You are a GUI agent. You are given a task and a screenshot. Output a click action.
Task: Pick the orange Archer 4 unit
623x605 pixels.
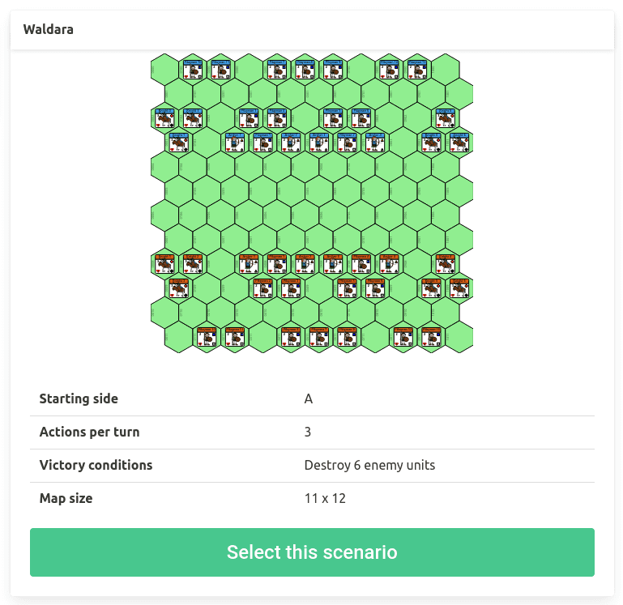[389, 264]
